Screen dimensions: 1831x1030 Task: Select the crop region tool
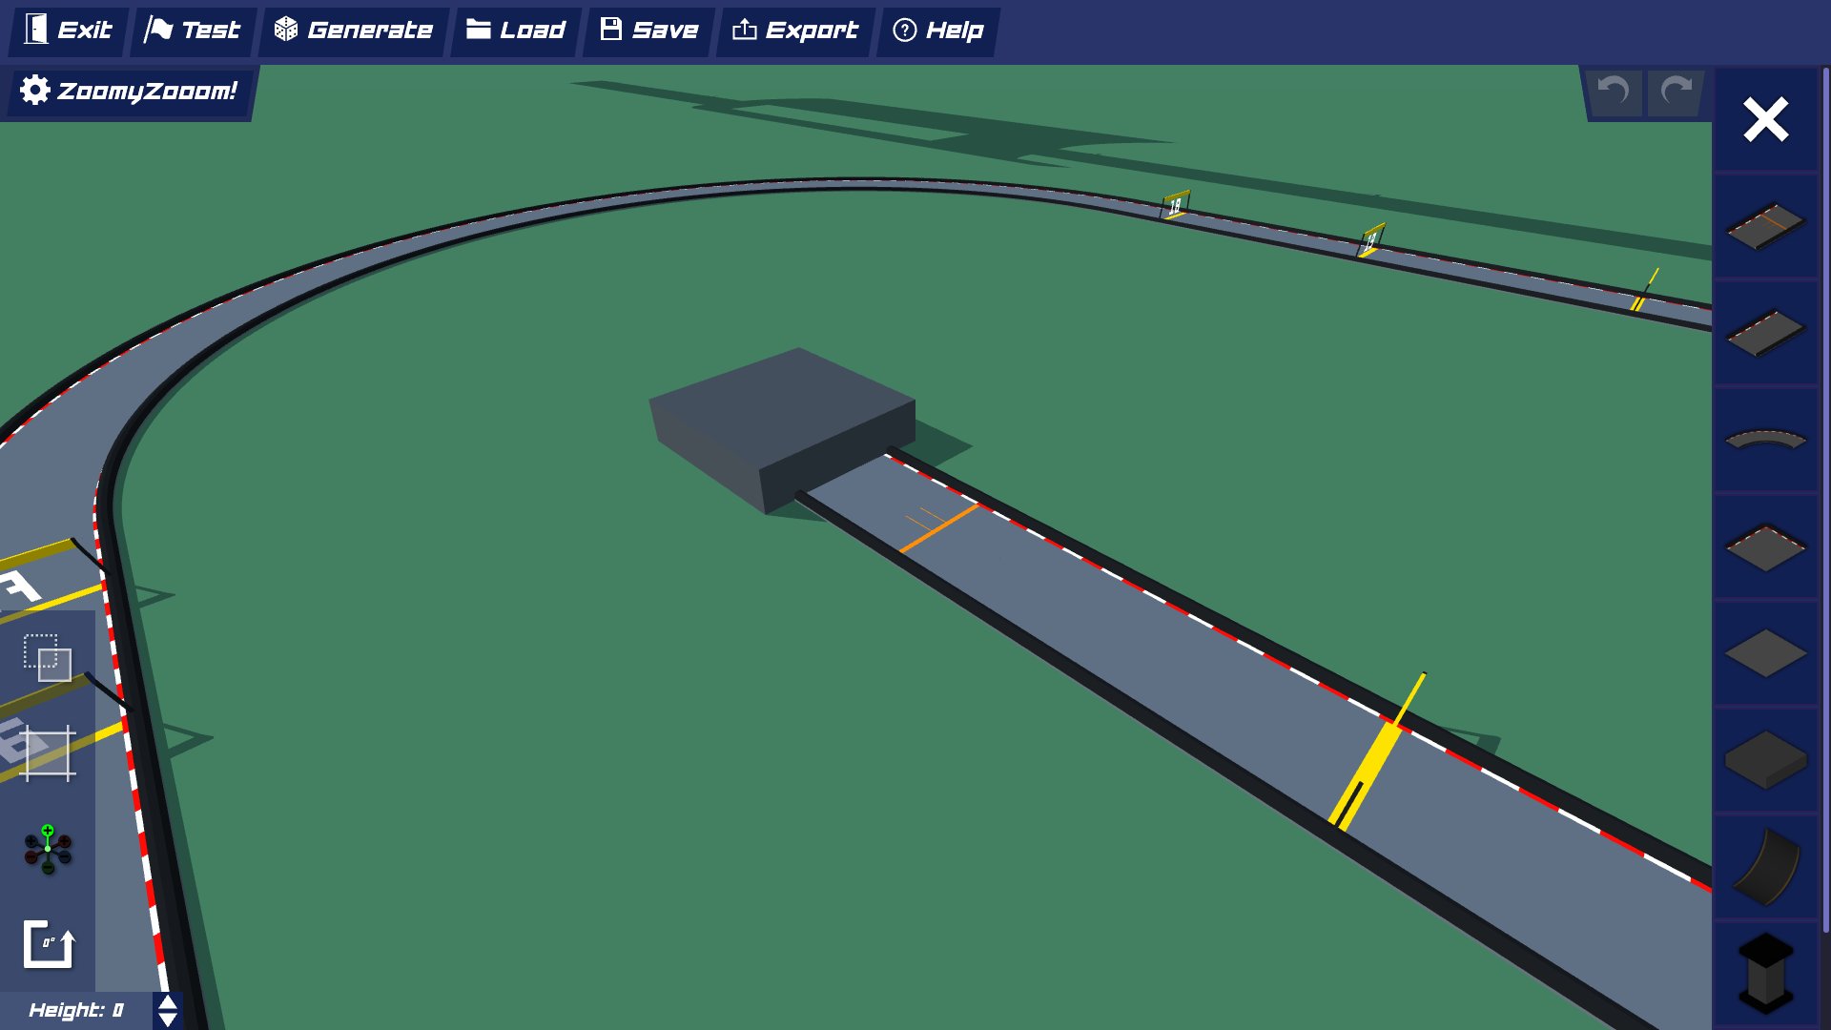click(49, 754)
